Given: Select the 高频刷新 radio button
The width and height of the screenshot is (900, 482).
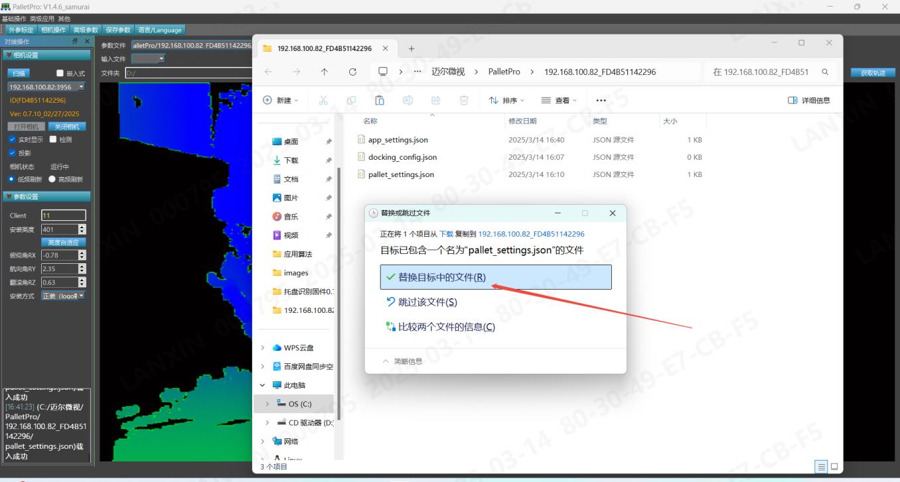Looking at the screenshot, I should click(x=52, y=179).
